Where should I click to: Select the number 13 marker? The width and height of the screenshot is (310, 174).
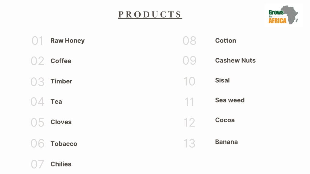[x=190, y=143]
